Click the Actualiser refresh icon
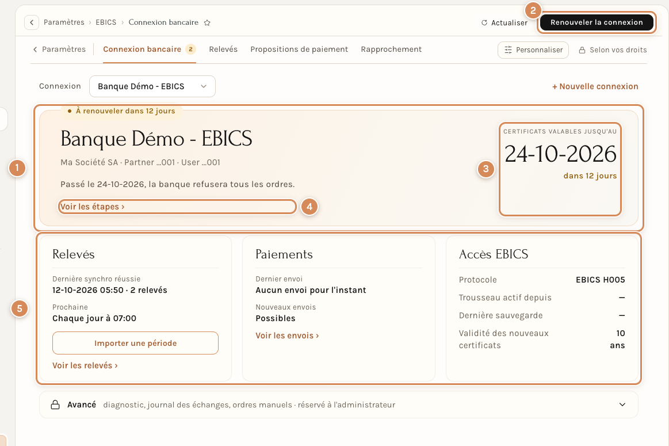Viewport: 669px width, 446px height. tap(484, 22)
